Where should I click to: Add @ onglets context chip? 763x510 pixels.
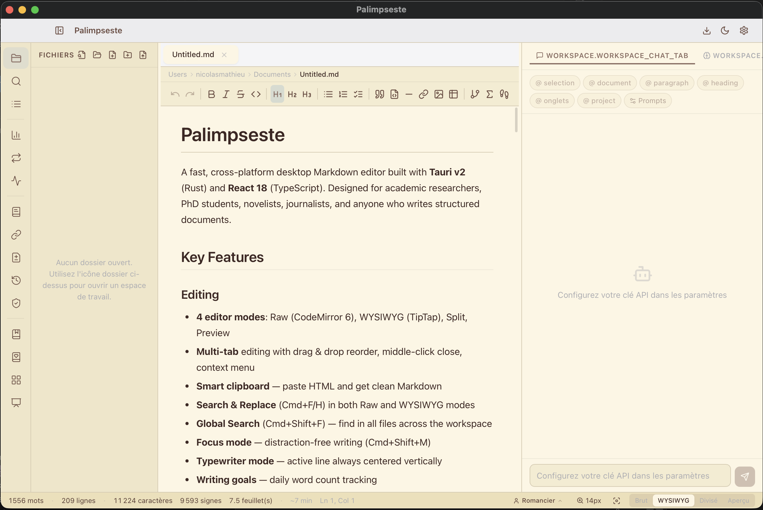552,101
